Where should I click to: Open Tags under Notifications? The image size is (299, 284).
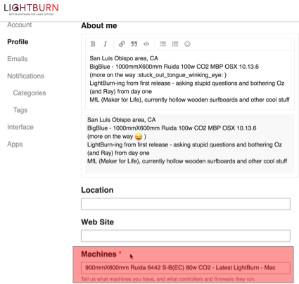point(20,110)
